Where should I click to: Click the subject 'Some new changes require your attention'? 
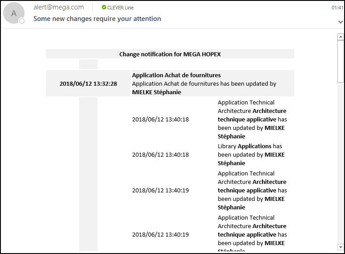tap(97, 19)
